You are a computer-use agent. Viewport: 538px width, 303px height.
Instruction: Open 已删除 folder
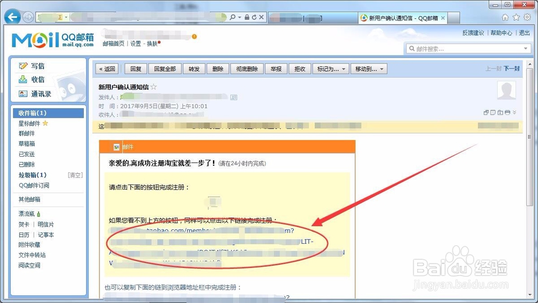[26, 164]
